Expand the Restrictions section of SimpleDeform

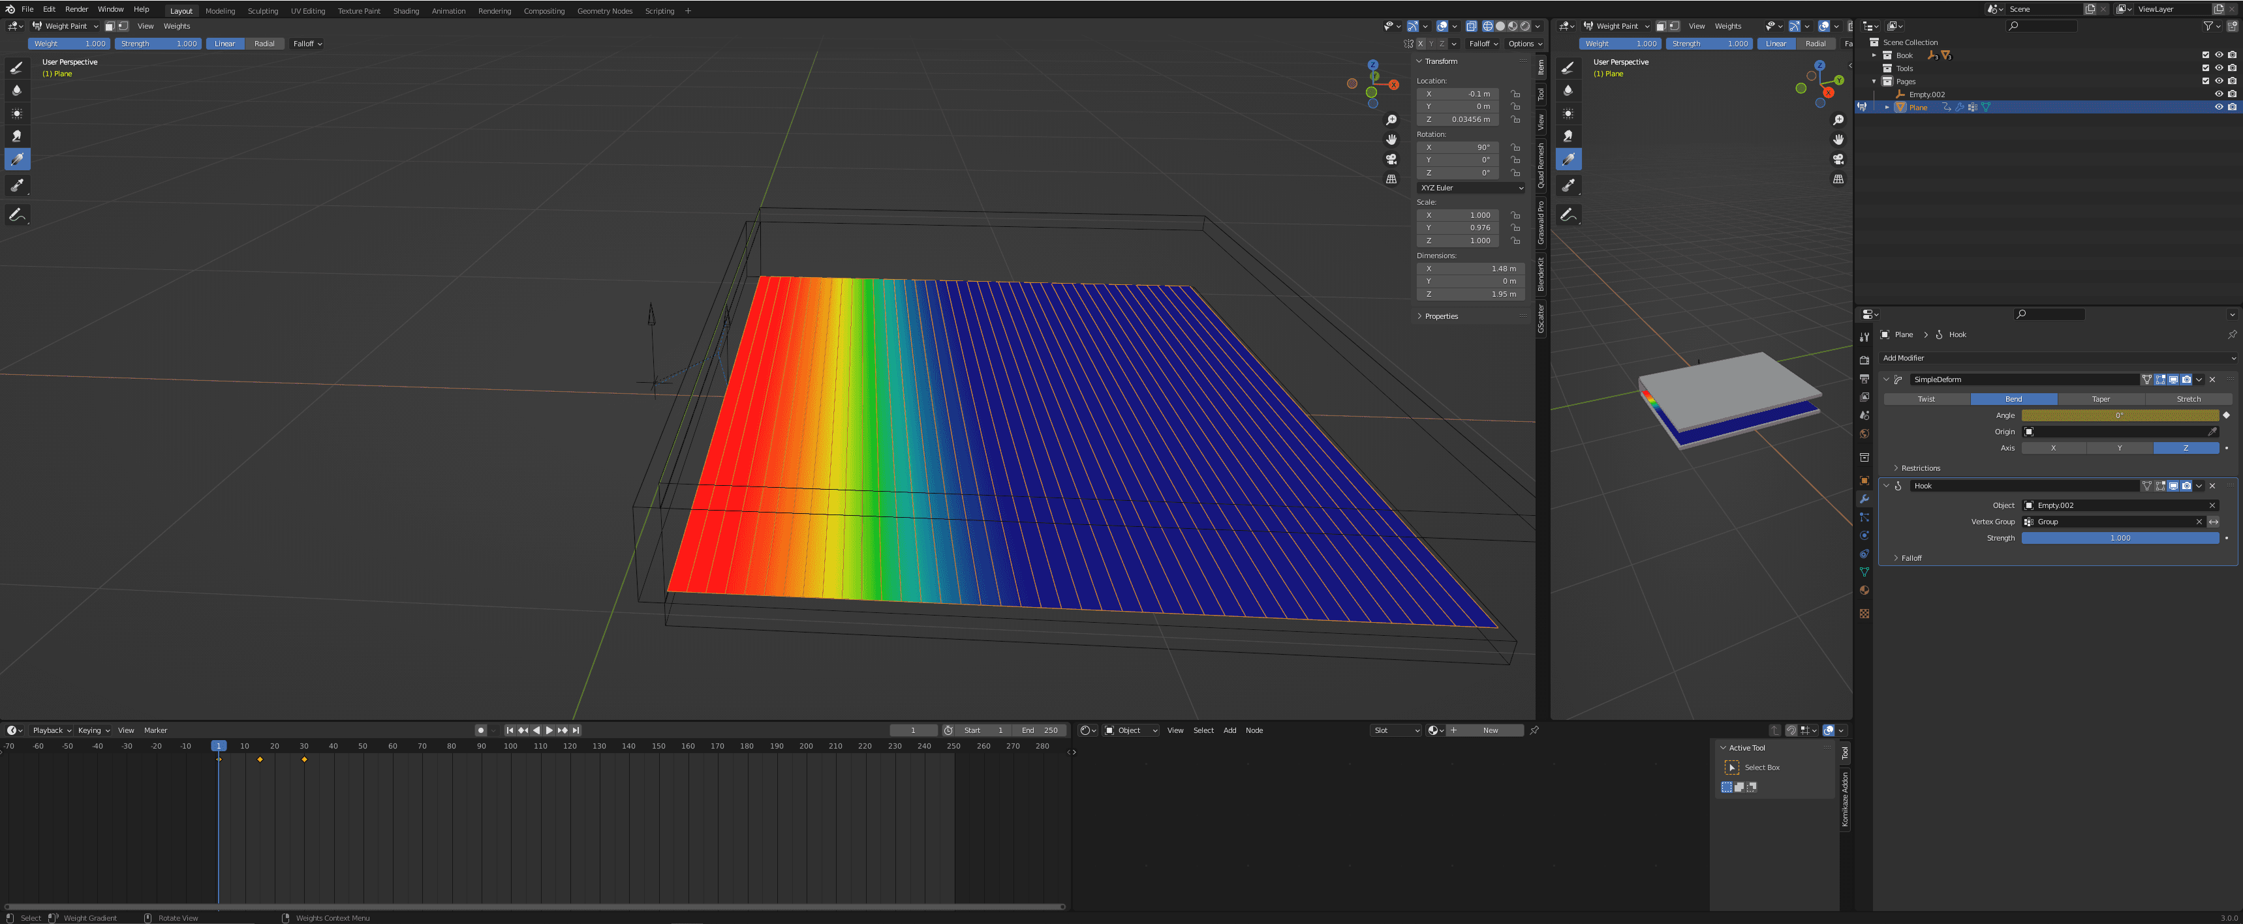[x=1920, y=468]
